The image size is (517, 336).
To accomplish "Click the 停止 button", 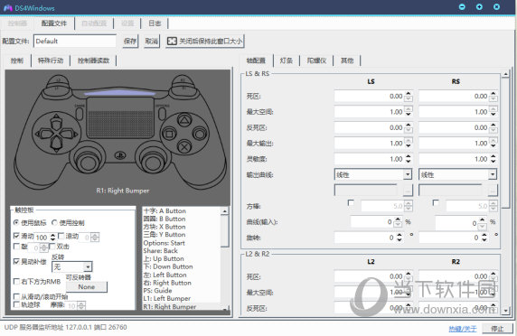I will coord(497,329).
